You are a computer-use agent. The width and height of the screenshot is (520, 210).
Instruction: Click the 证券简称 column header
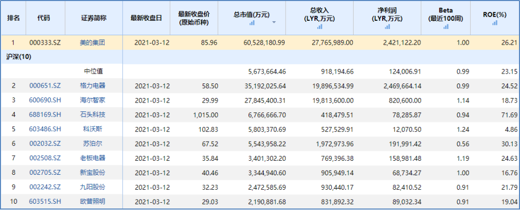pyautogui.click(x=94, y=18)
